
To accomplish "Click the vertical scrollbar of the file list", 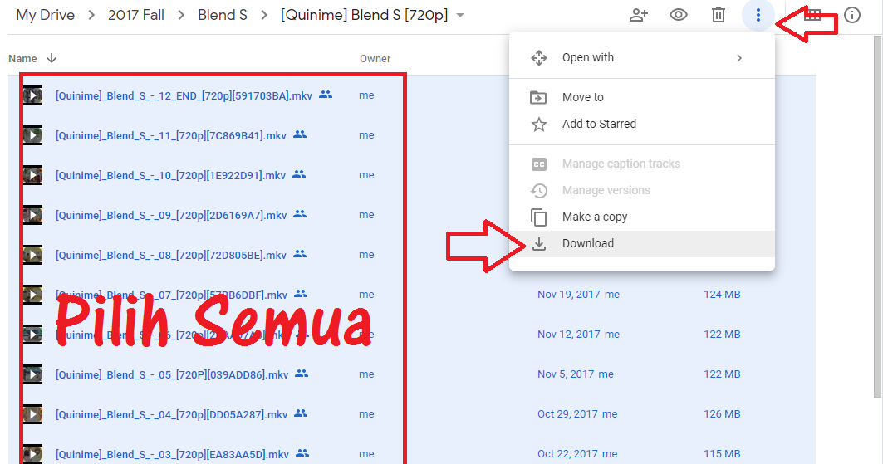I will tap(877, 217).
